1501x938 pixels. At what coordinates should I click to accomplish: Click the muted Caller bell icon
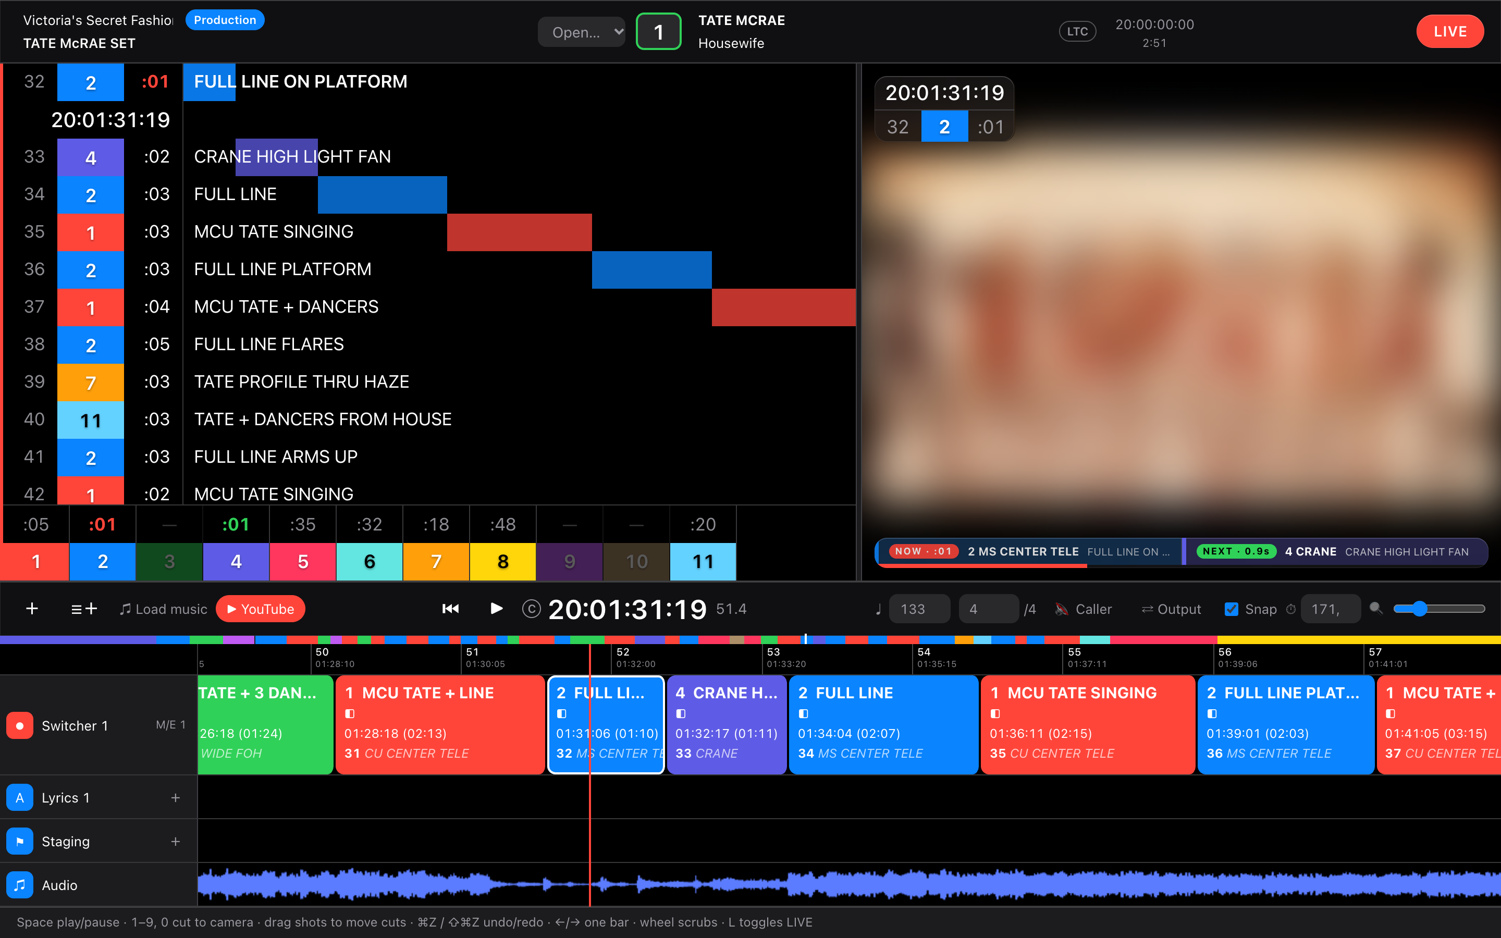point(1061,609)
